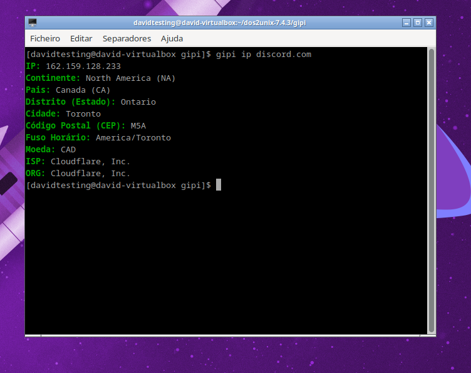Click the 'Distrito (Estado):' label

coord(70,102)
